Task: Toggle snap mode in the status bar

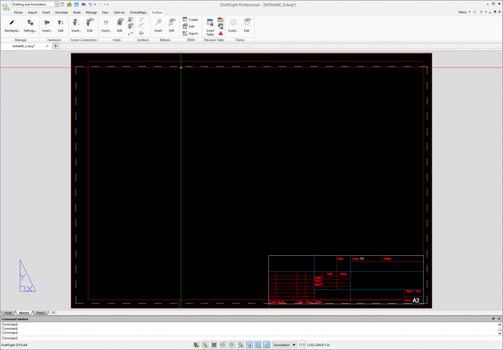Action: coord(205,345)
